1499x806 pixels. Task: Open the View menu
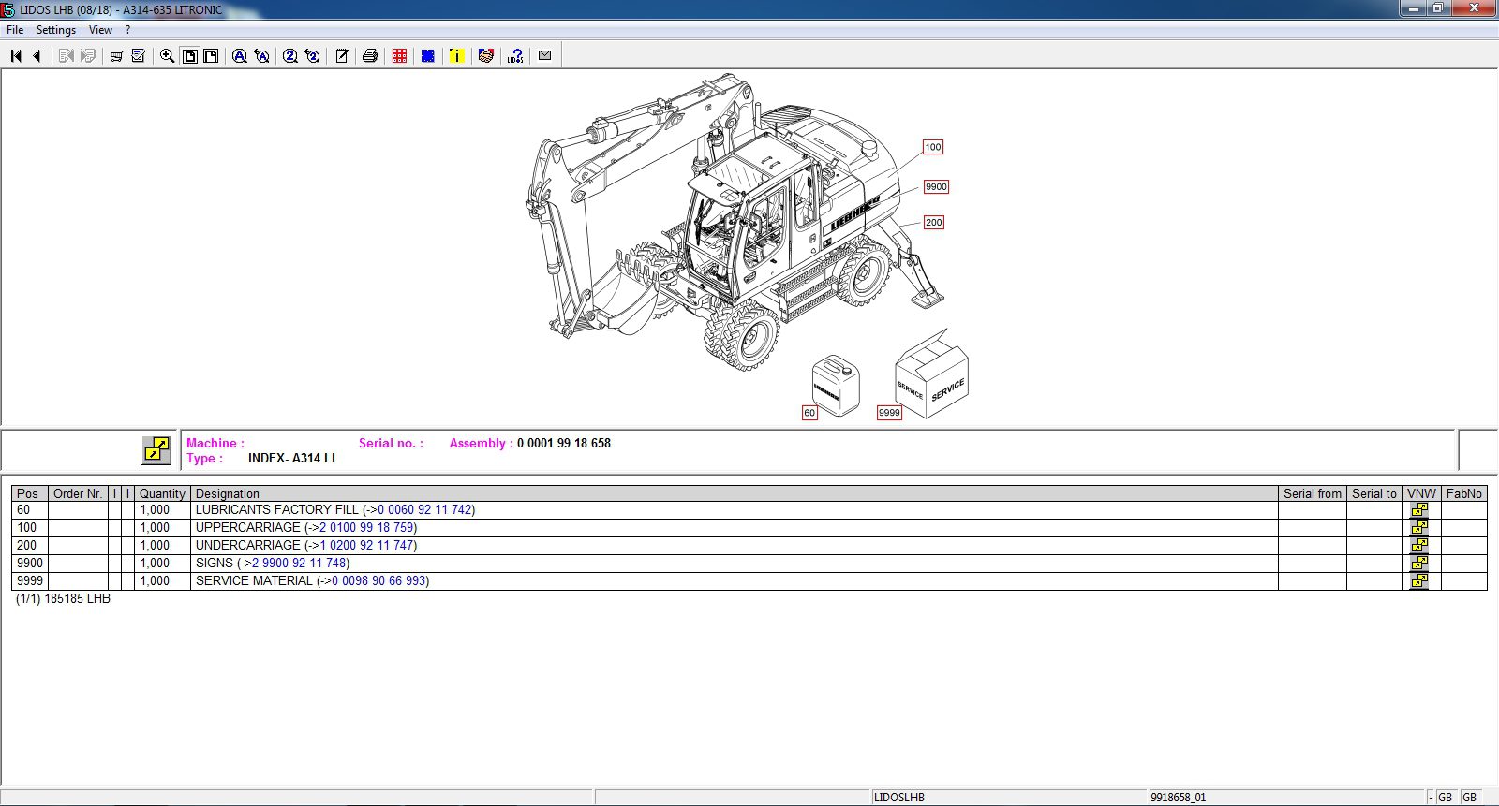pos(100,30)
